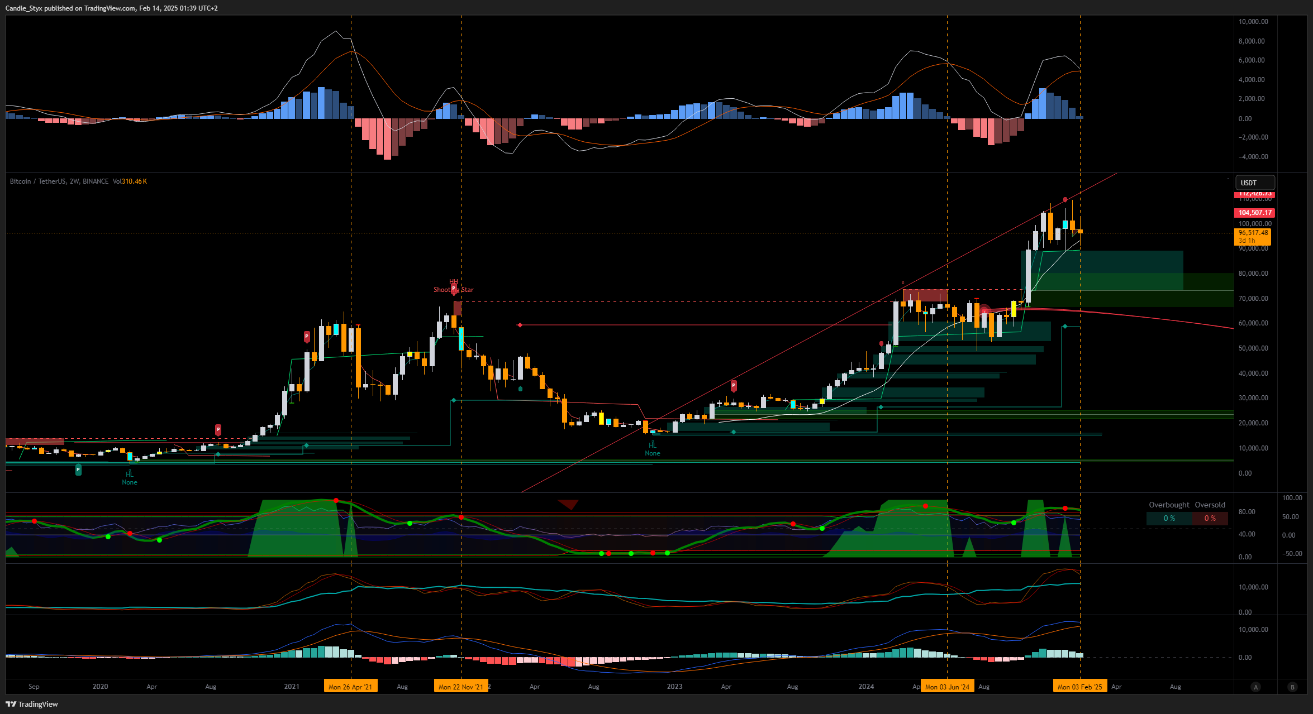The width and height of the screenshot is (1313, 714).
Task: Click the 96,517.48 current price label
Action: pyautogui.click(x=1253, y=237)
